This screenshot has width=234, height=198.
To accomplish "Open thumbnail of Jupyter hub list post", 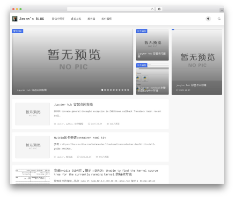I will 33,114.
